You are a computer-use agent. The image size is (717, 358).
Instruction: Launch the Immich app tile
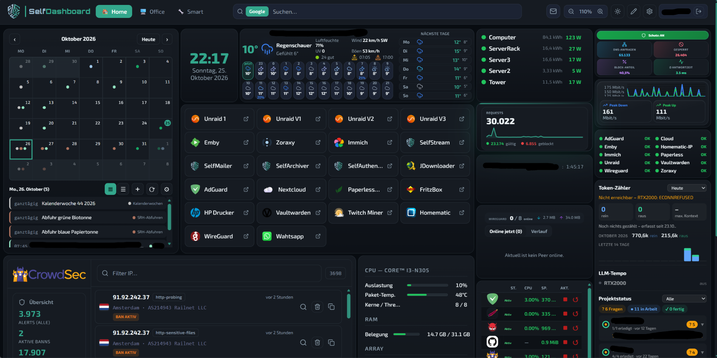click(363, 142)
